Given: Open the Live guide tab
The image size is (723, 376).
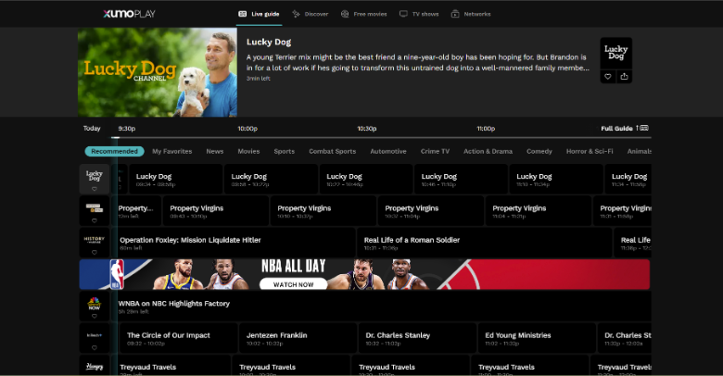Looking at the screenshot, I should click(259, 14).
